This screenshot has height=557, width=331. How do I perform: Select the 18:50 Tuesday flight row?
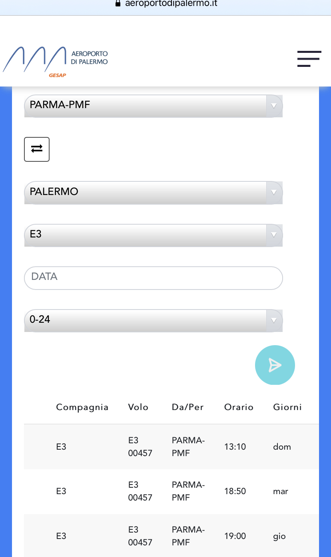[171, 491]
